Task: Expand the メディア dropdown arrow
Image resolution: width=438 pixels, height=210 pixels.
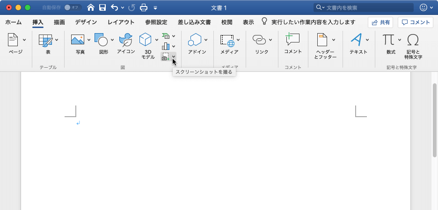Action: (x=238, y=40)
